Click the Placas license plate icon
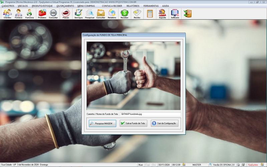Viewport: 267px width, 167px height. (x=66, y=14)
